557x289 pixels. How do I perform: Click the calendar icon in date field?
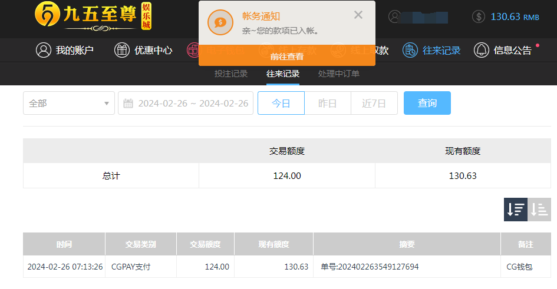click(x=128, y=103)
